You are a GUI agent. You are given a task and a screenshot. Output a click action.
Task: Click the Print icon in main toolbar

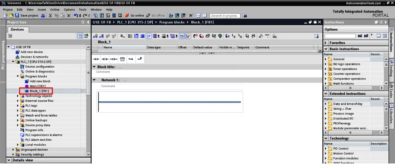click(43, 15)
